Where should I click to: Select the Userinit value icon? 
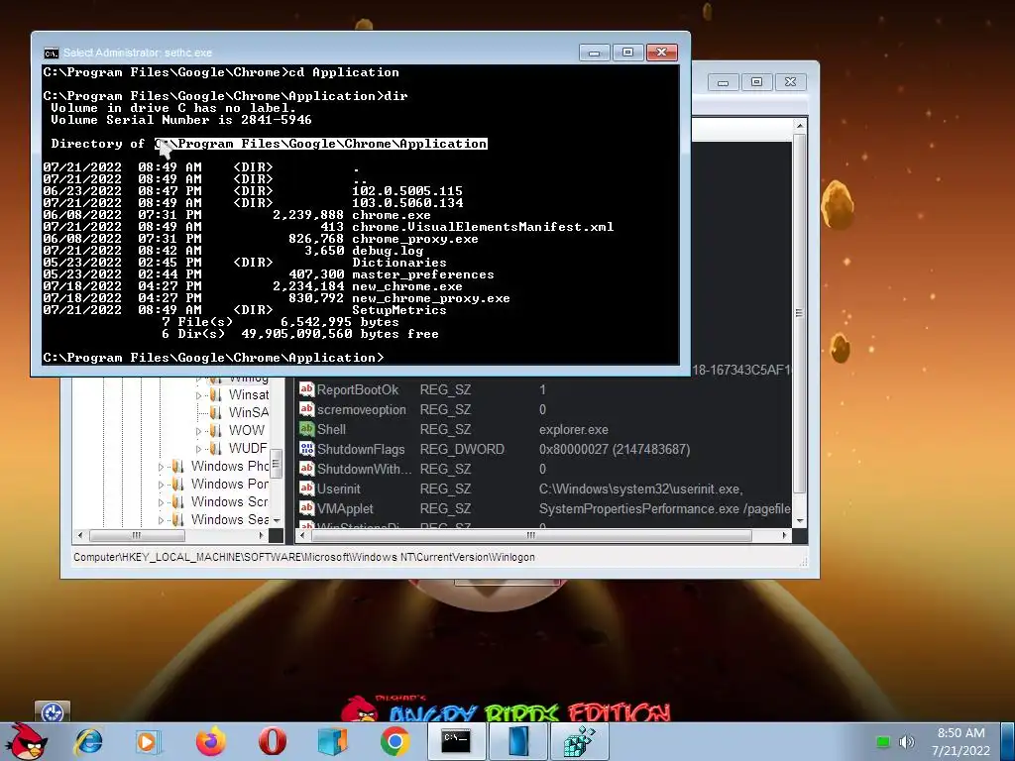(306, 489)
